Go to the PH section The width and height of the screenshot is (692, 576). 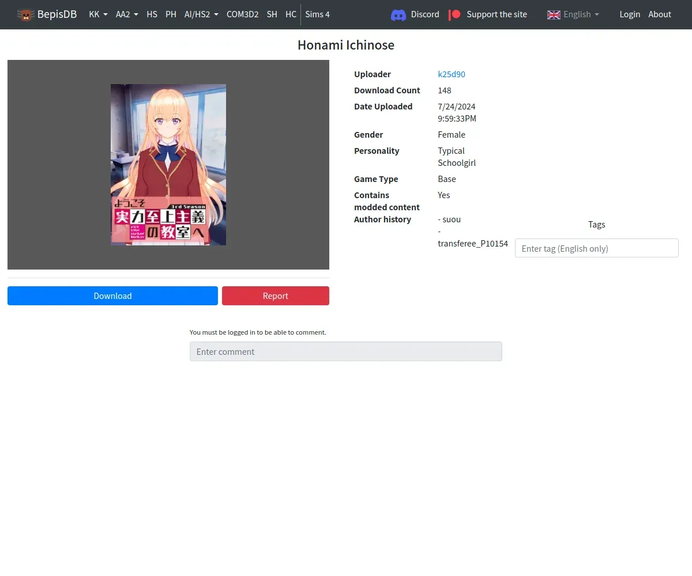[171, 14]
